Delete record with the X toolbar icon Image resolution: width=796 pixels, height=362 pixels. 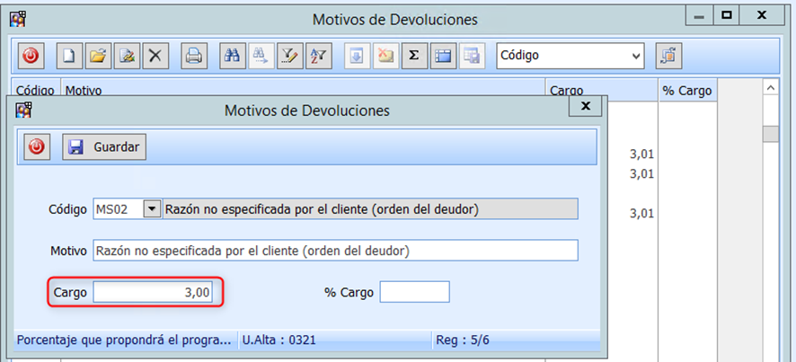click(x=155, y=56)
